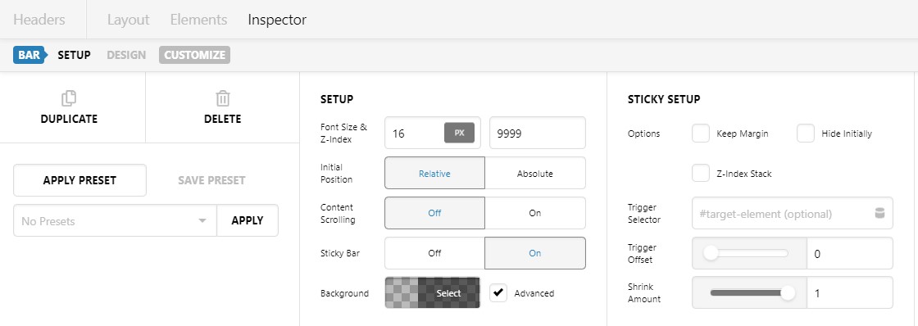This screenshot has width=918, height=326.
Task: Select the DESIGN sub-tab
Action: [126, 55]
